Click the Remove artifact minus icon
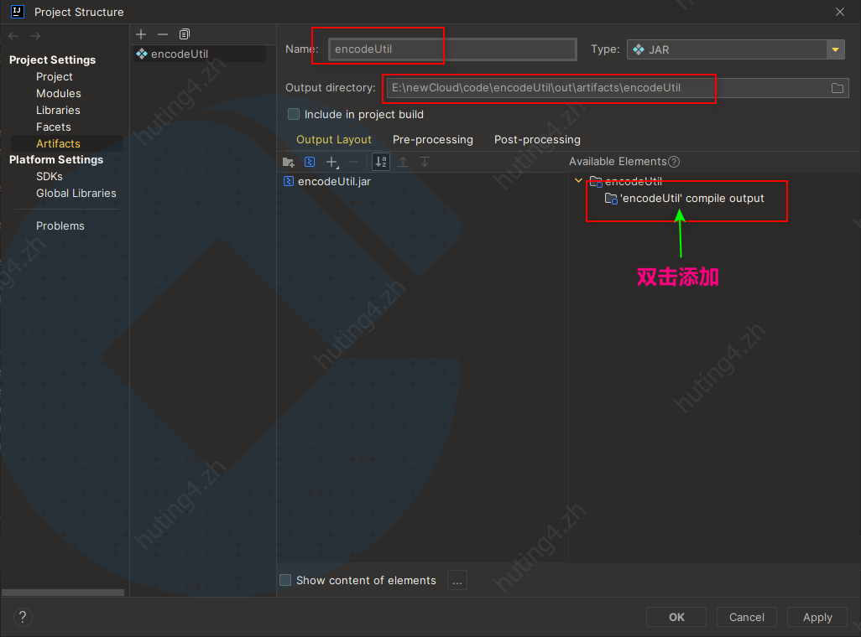 pyautogui.click(x=163, y=34)
